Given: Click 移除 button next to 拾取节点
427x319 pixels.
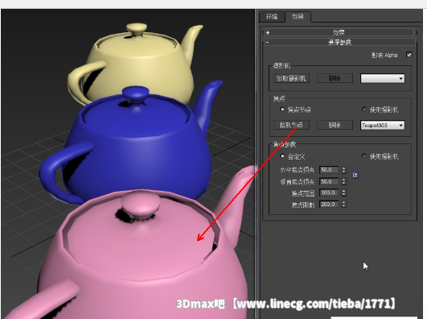Looking at the screenshot, I should tap(335, 125).
